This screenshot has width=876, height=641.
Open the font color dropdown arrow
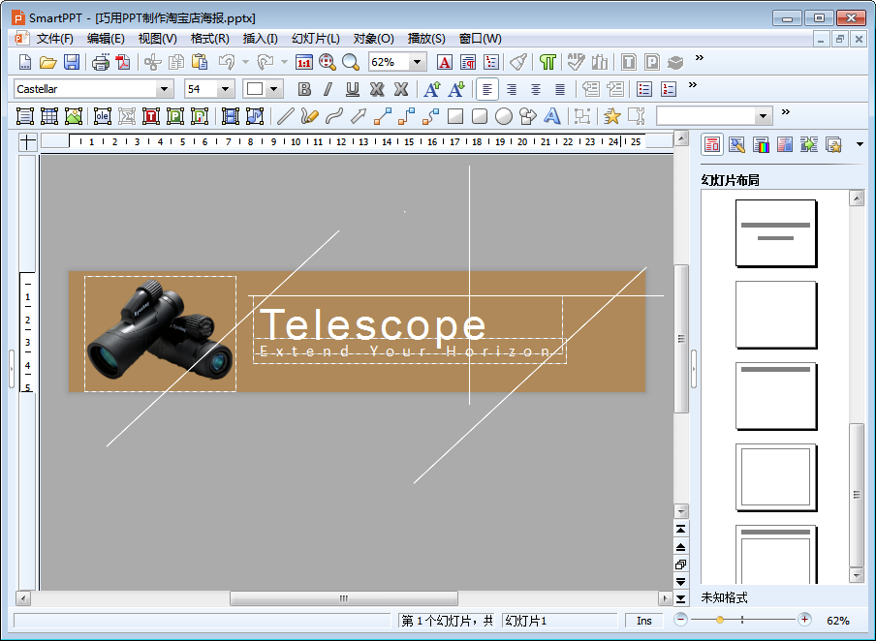coord(273,89)
